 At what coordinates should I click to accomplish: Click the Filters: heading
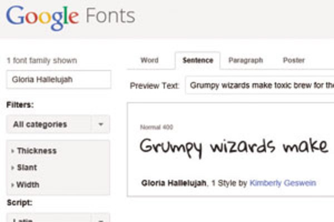click(x=20, y=105)
